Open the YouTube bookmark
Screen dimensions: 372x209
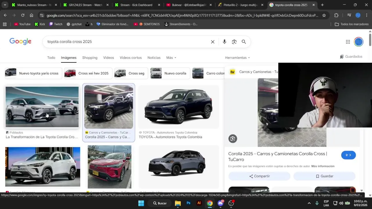pos(22,24)
